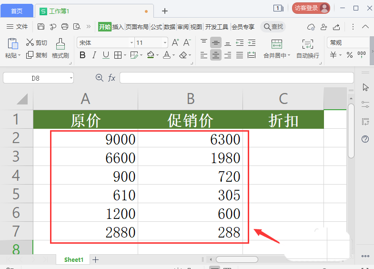Select the Sheet1 tab
374x269 pixels.
[74, 259]
